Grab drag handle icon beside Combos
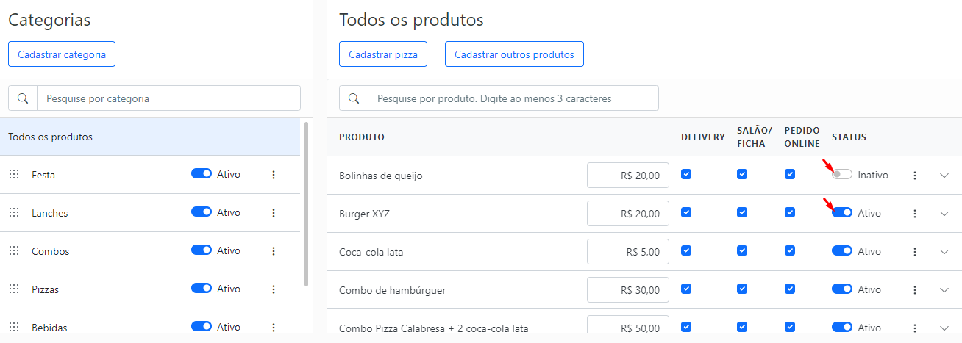 point(13,251)
